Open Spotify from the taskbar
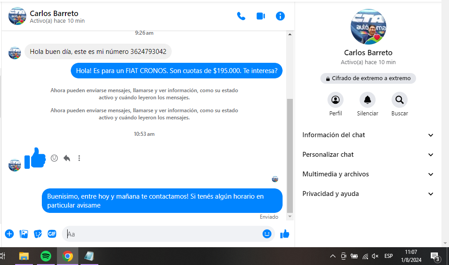The height and width of the screenshot is (265, 449). (x=45, y=256)
